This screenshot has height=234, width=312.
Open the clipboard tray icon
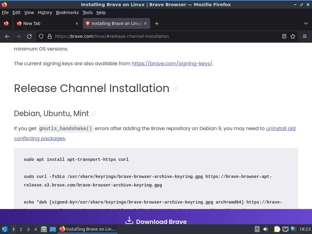[x=277, y=229]
